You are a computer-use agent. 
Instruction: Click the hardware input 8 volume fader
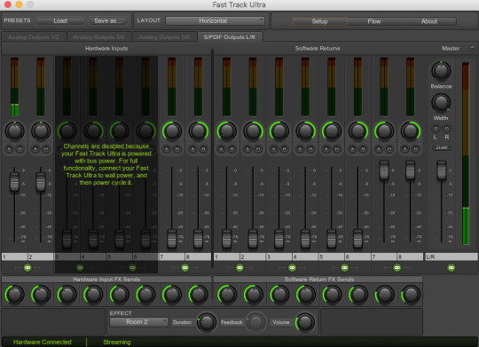click(x=199, y=239)
